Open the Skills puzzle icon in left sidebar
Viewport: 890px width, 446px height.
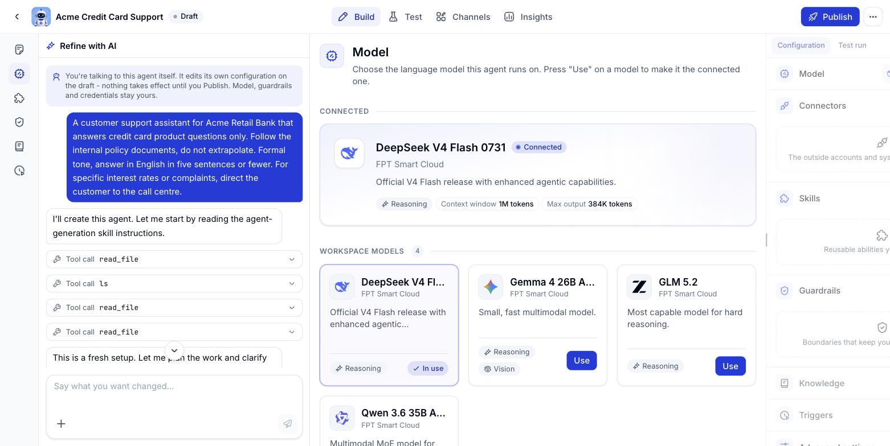pos(19,98)
